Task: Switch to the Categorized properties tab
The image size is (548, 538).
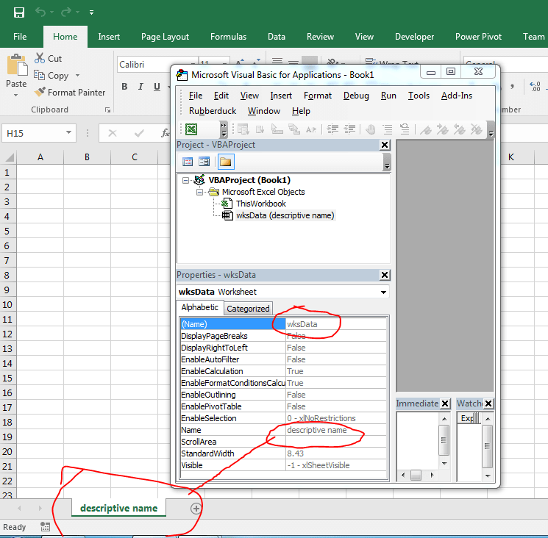Action: tap(248, 309)
